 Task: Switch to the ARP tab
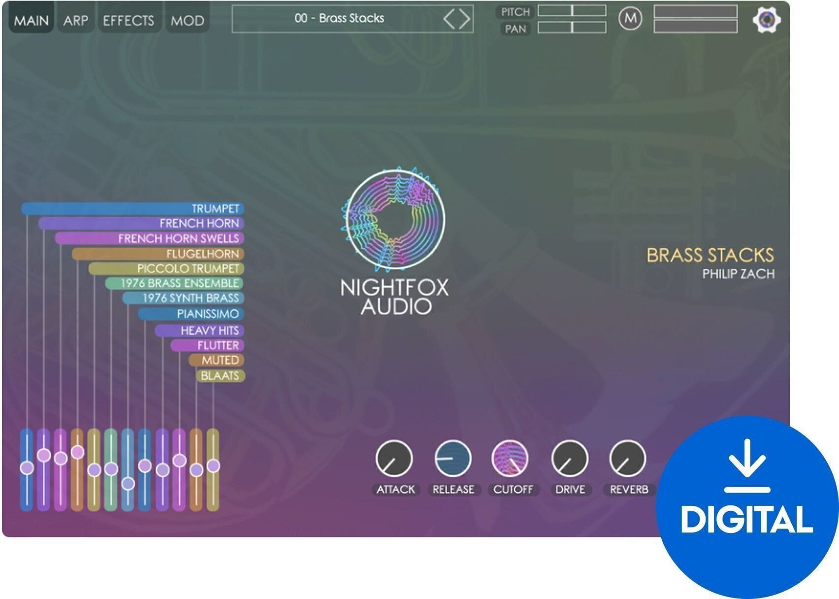pyautogui.click(x=75, y=20)
